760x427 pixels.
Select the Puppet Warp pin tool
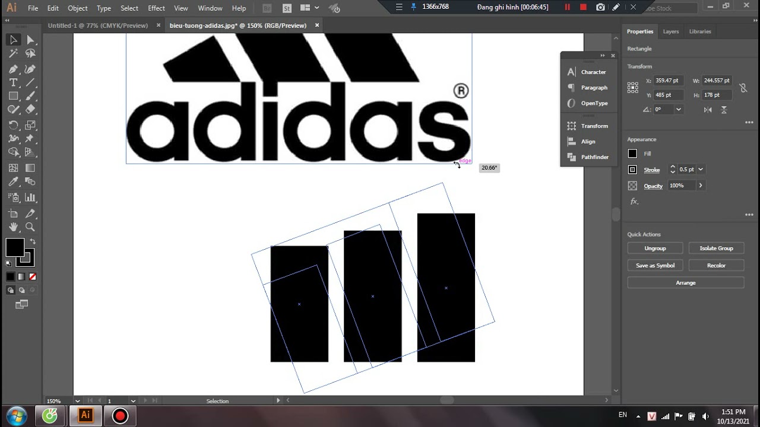point(30,139)
